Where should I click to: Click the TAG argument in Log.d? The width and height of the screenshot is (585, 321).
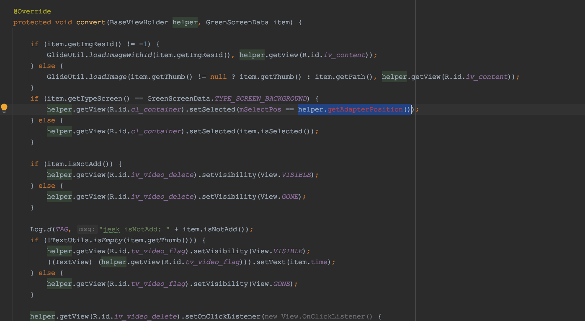[62, 229]
